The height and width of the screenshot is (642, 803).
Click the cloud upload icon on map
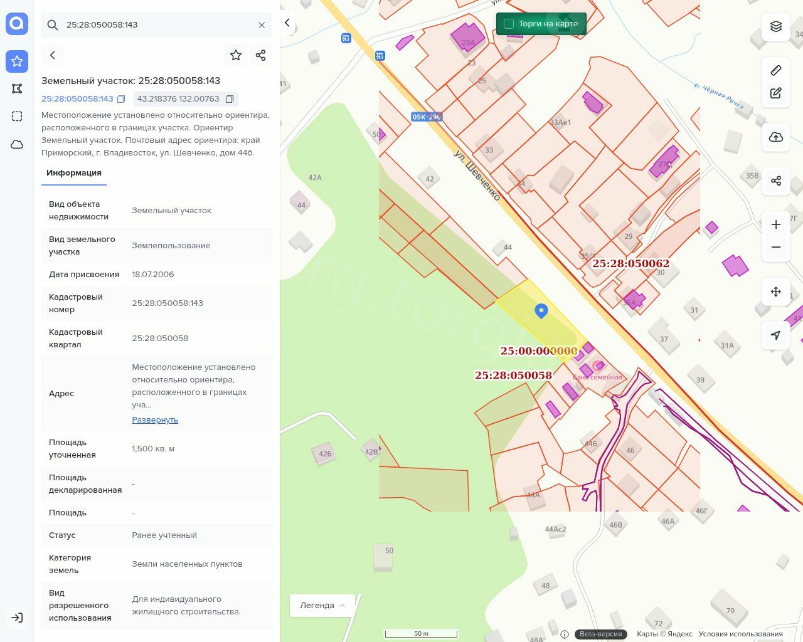coord(776,137)
